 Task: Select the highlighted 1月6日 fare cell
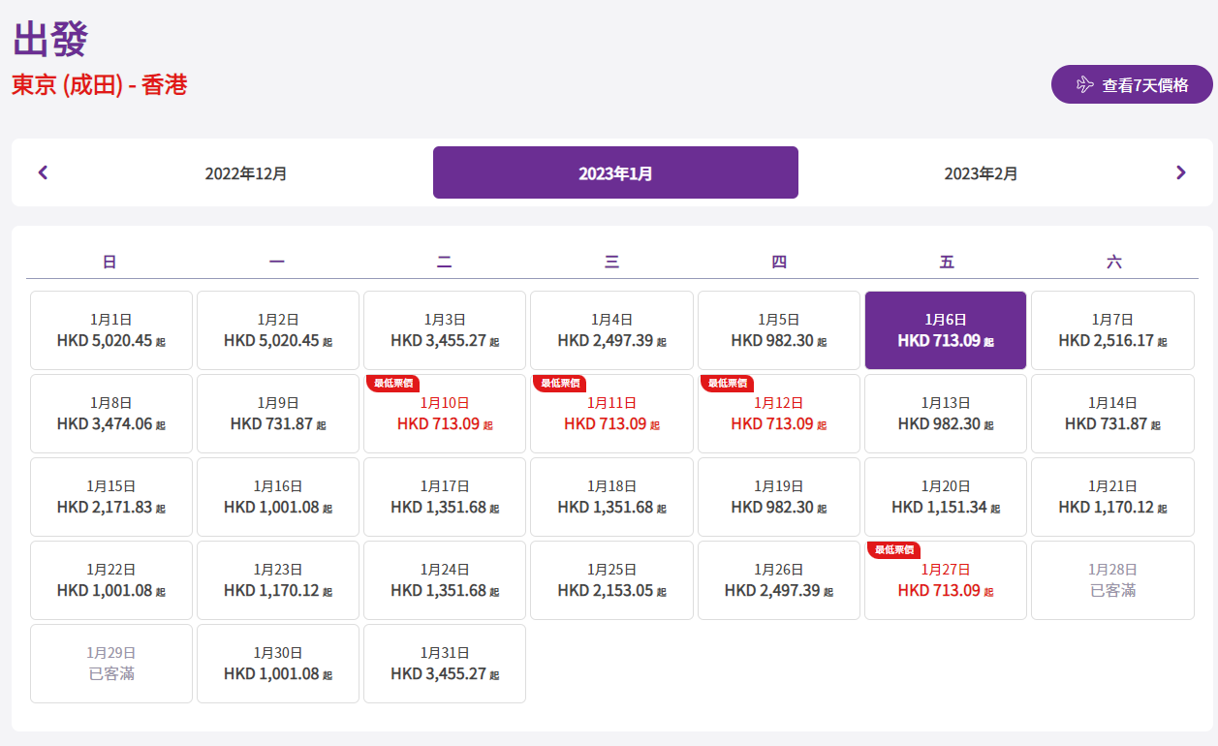click(945, 330)
